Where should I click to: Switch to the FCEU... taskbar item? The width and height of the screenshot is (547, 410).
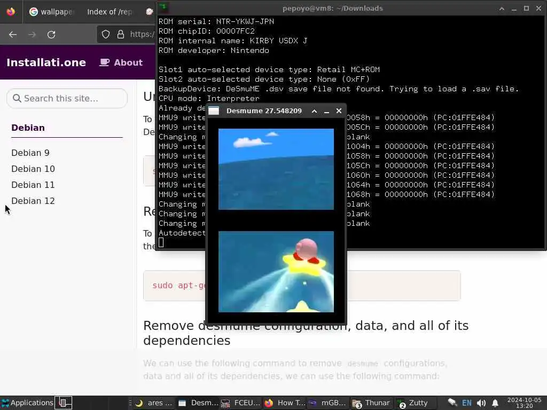tap(241, 403)
